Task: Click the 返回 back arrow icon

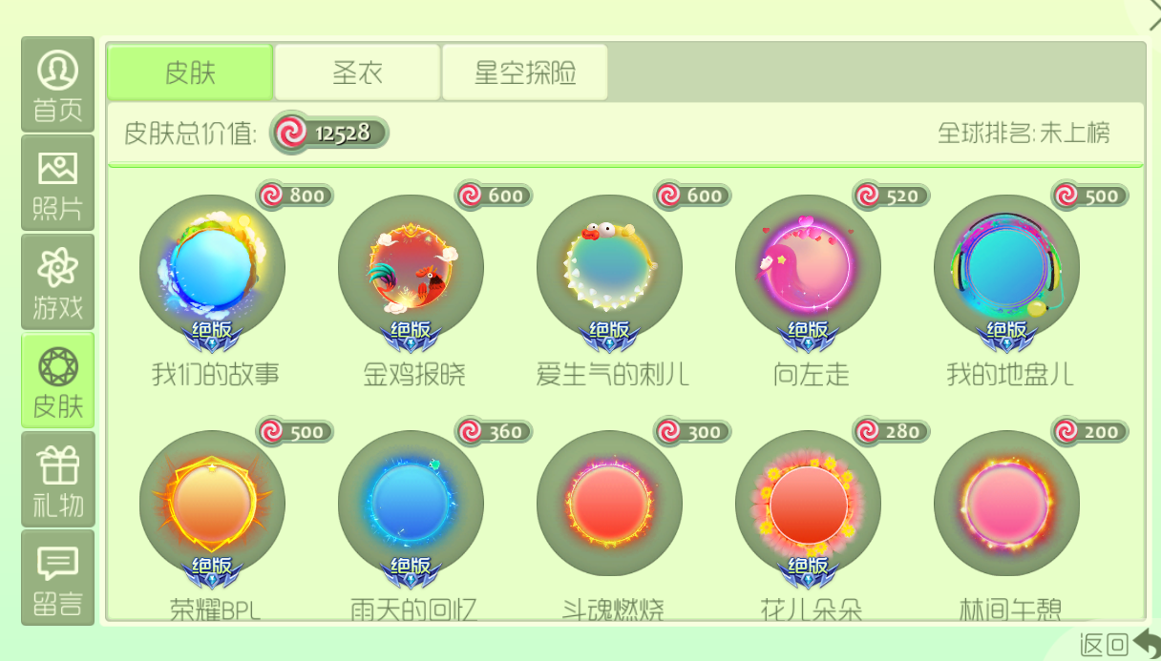Action: [x=1146, y=644]
